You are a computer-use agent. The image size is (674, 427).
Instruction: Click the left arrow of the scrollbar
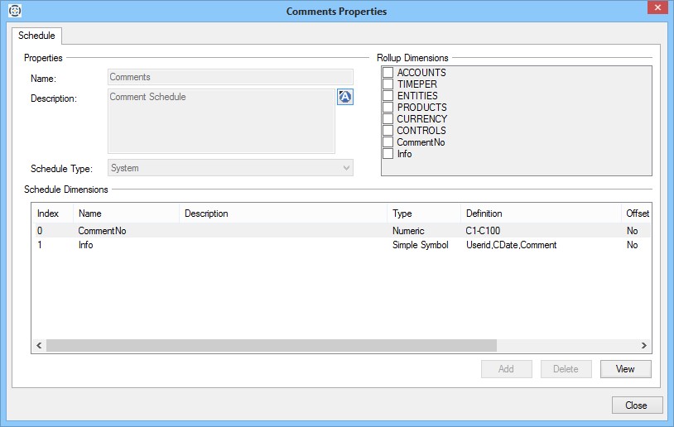pyautogui.click(x=39, y=346)
